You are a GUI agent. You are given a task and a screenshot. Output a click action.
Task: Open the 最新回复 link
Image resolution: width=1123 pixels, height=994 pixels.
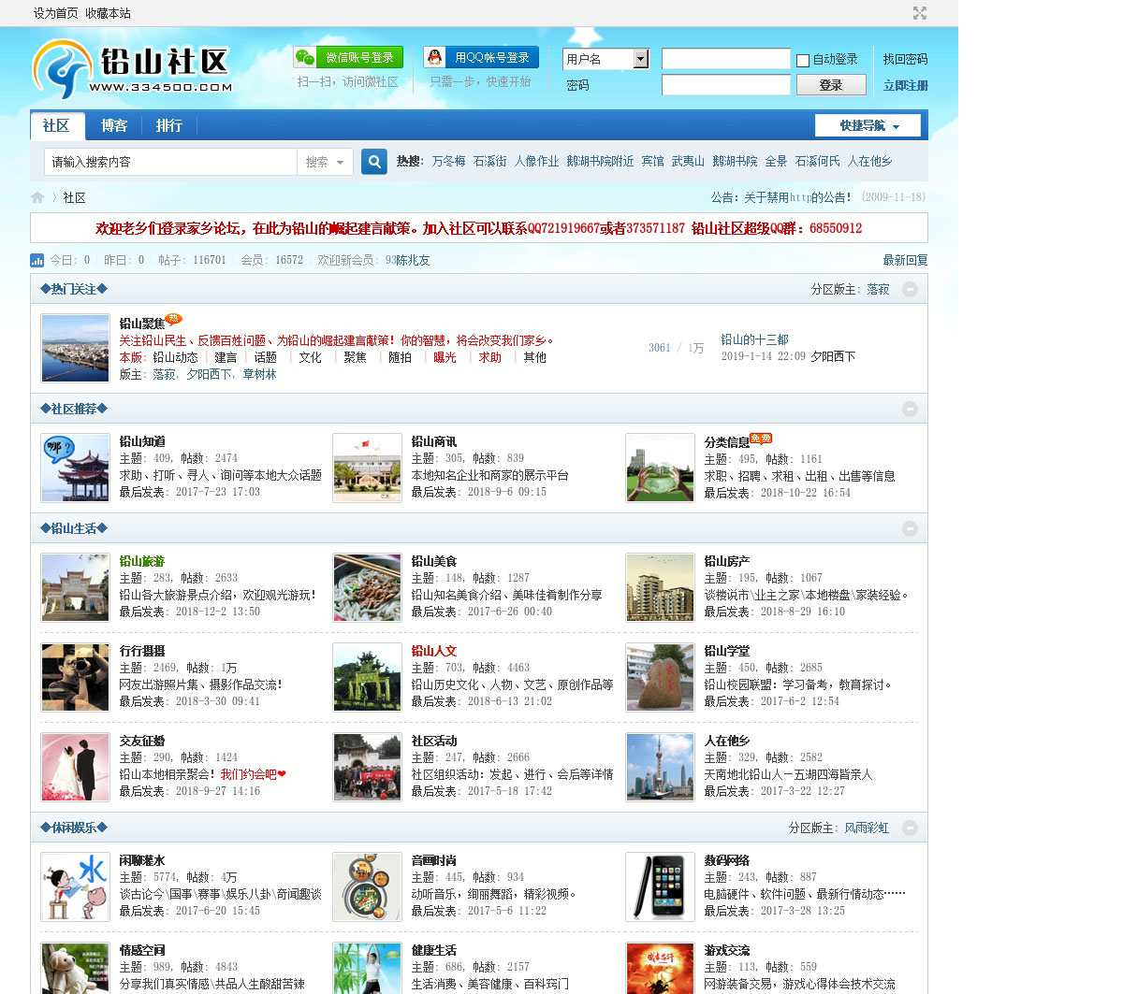click(906, 260)
